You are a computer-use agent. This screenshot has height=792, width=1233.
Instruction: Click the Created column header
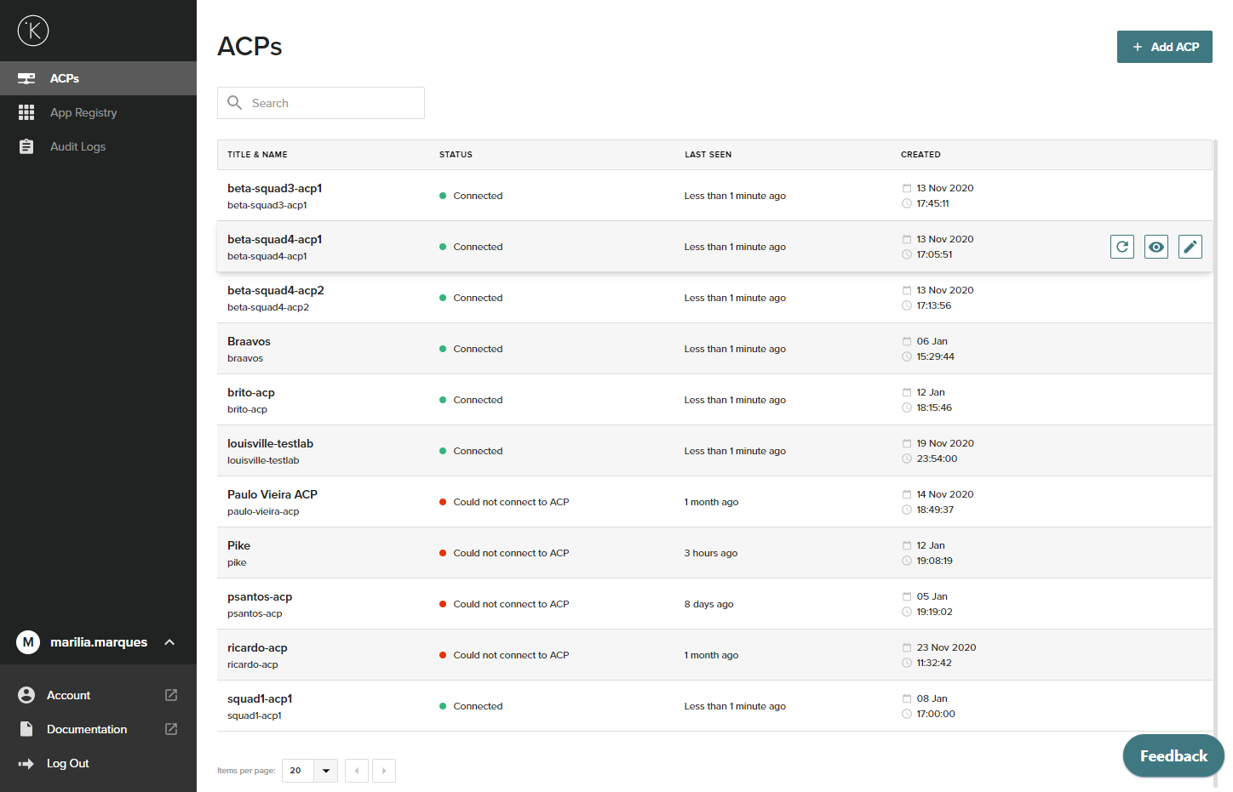coord(920,155)
